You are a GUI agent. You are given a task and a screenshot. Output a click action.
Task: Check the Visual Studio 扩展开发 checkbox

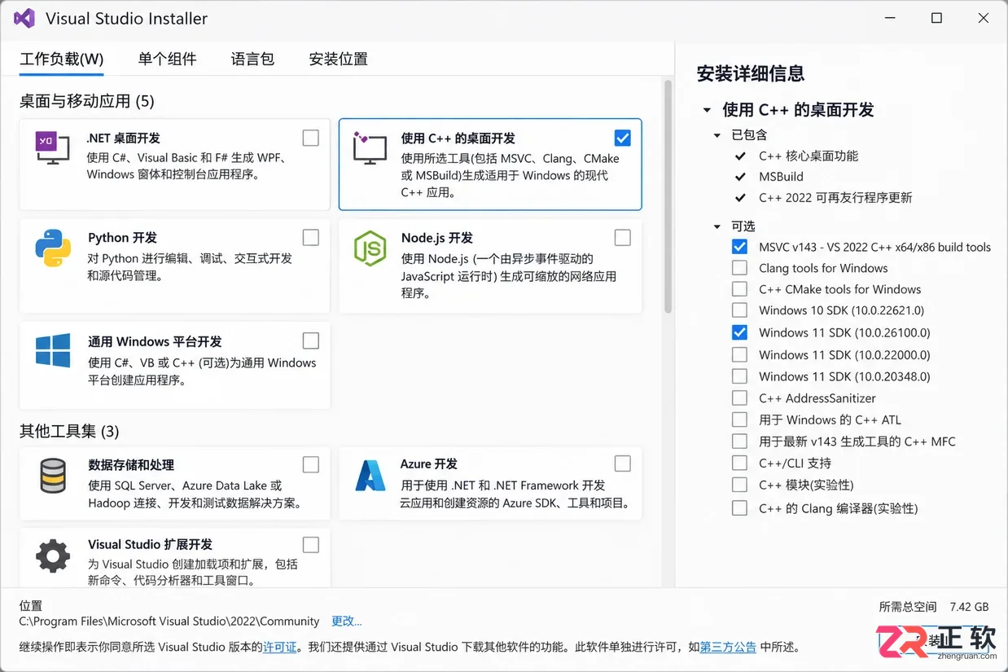[x=311, y=544]
